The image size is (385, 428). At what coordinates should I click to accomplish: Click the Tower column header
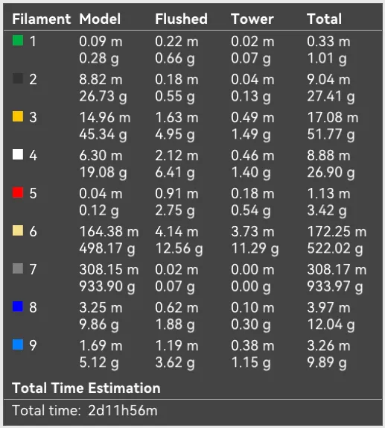pyautogui.click(x=252, y=19)
